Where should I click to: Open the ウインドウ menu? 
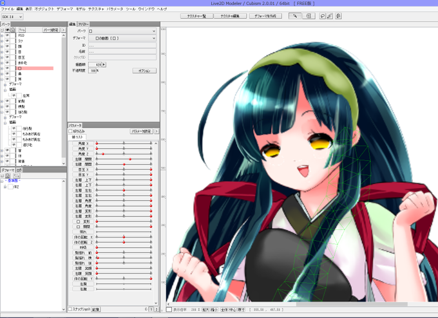(146, 9)
